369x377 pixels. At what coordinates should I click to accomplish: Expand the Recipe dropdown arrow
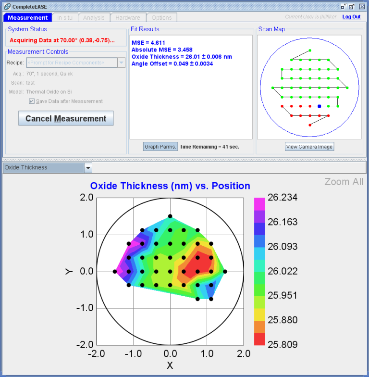click(x=121, y=63)
